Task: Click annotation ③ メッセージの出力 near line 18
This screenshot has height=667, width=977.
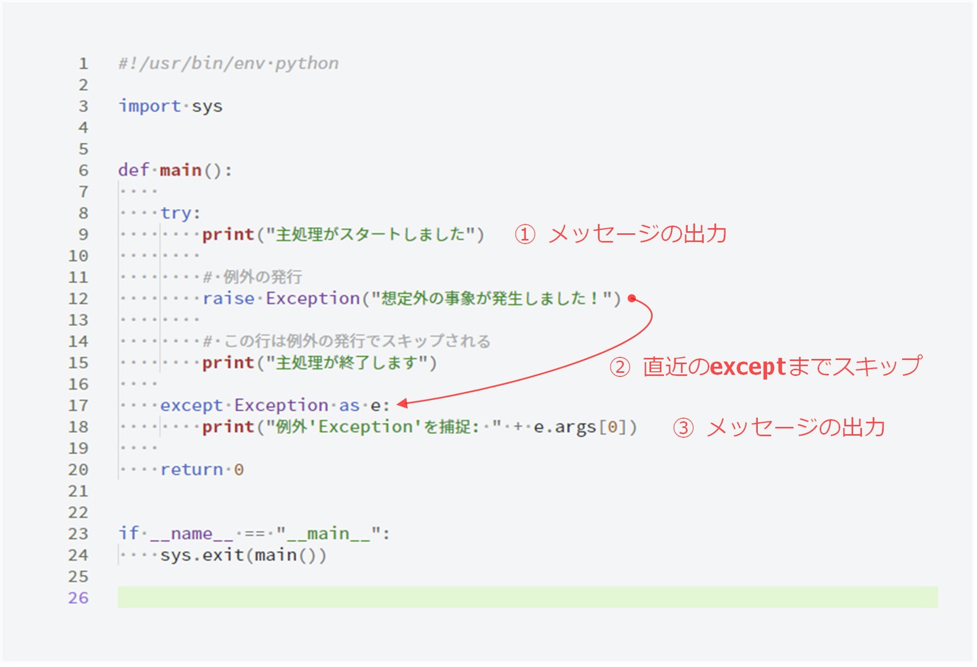Action: click(x=780, y=426)
